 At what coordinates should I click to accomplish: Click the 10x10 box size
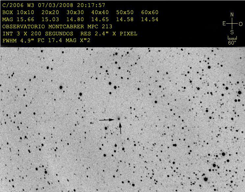click(25, 12)
